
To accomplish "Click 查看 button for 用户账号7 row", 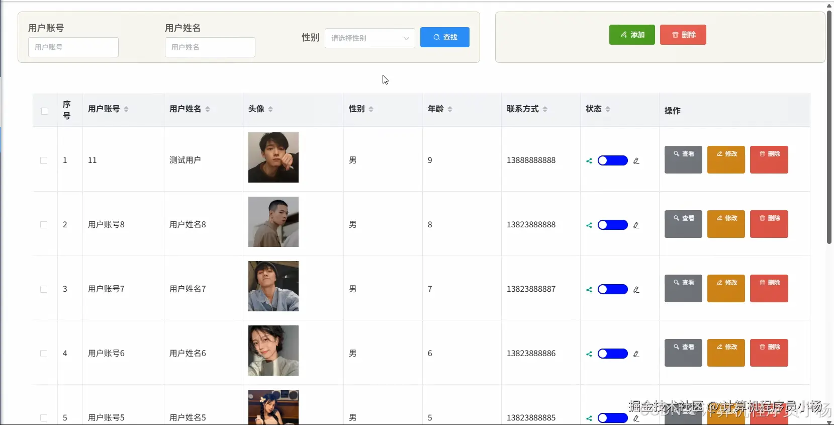I will click(x=683, y=288).
